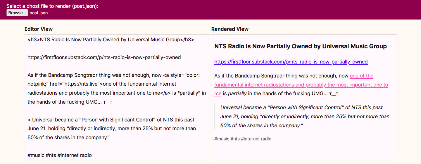This screenshot has width=421, height=164.
Task: Click the rendered bold NTS Radio headline
Action: click(x=300, y=46)
